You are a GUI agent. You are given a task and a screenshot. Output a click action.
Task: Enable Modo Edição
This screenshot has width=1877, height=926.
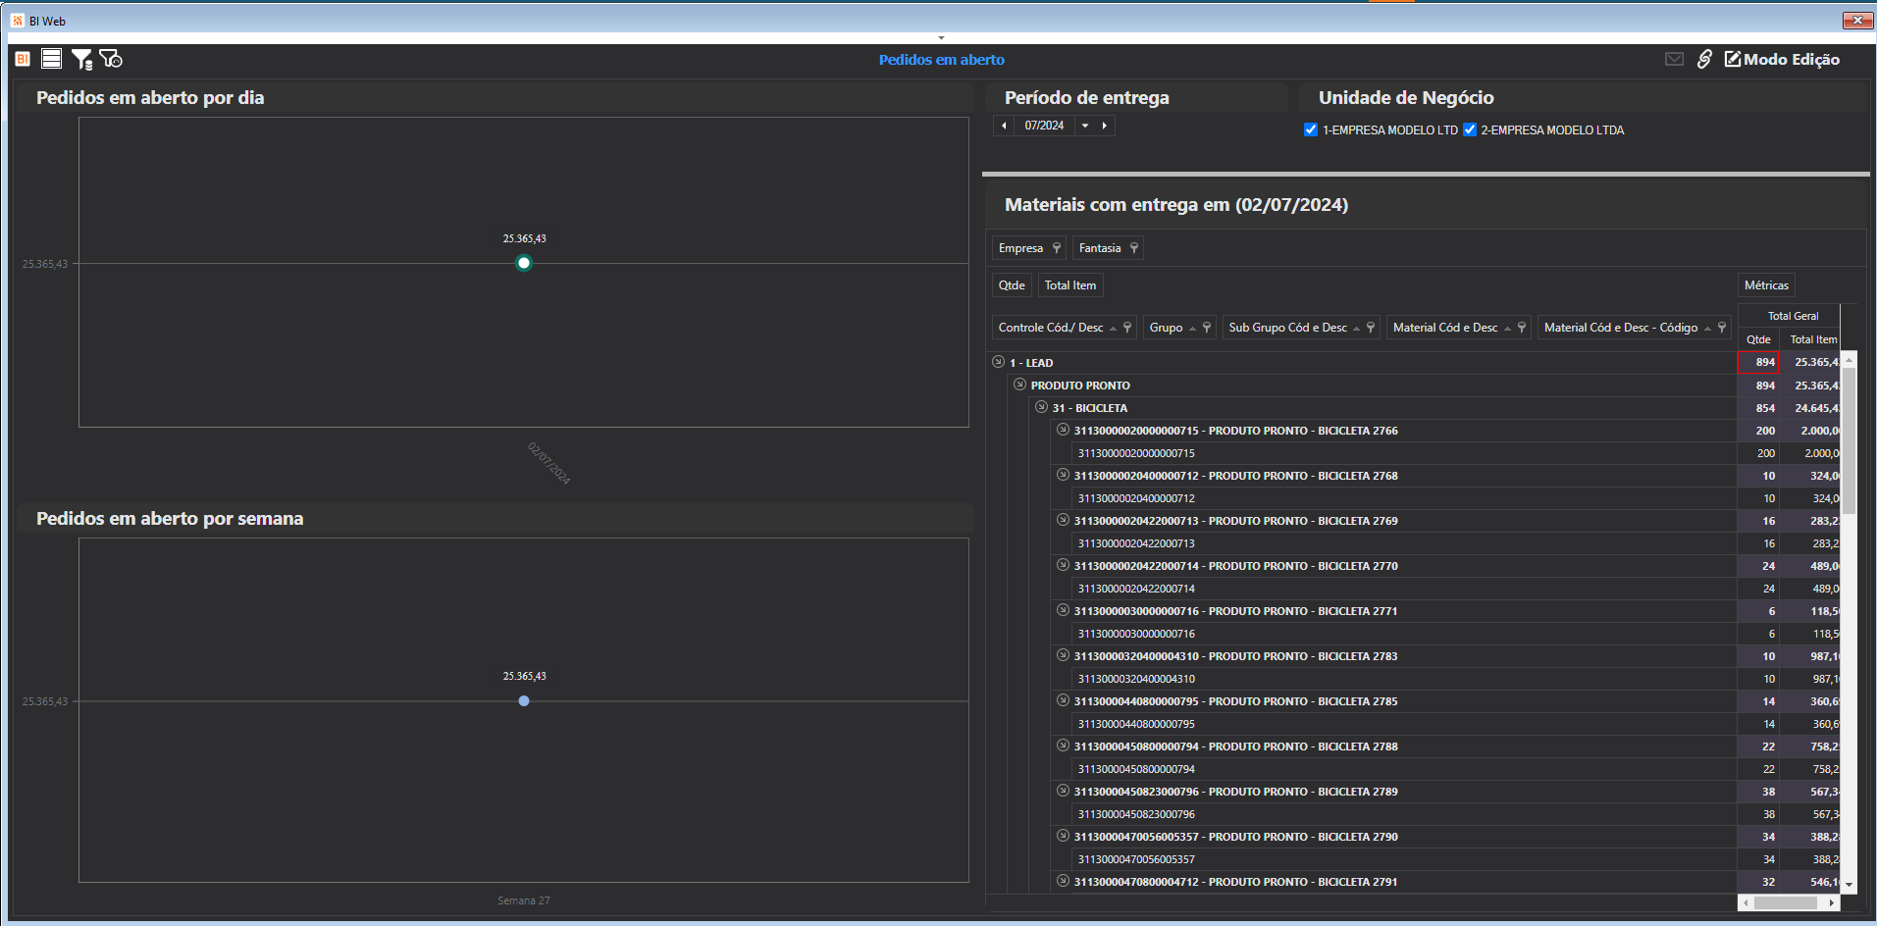coord(1782,59)
